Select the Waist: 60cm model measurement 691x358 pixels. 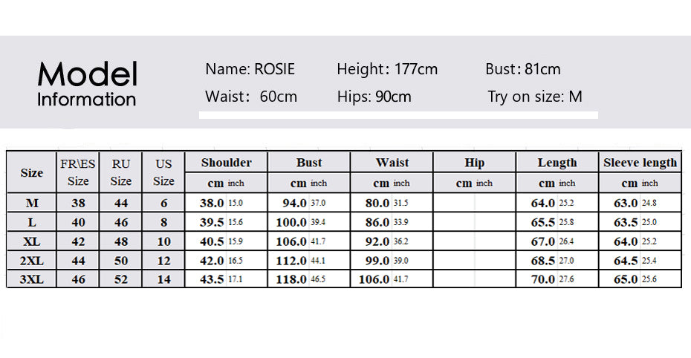click(251, 97)
